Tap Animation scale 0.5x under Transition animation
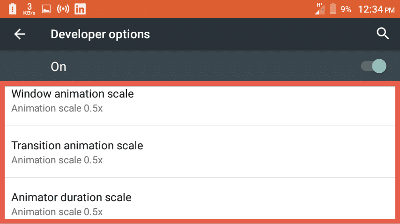The height and width of the screenshot is (224, 400). point(57,160)
